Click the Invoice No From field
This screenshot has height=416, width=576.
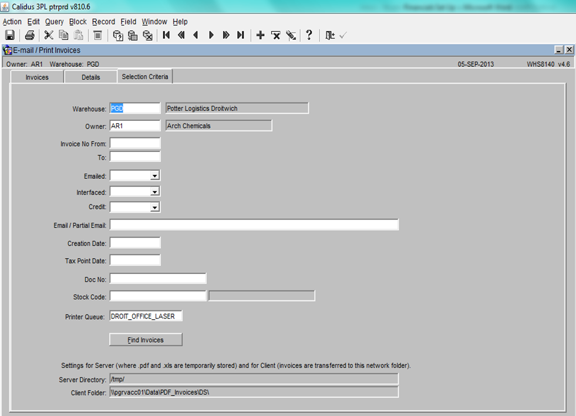(x=135, y=143)
